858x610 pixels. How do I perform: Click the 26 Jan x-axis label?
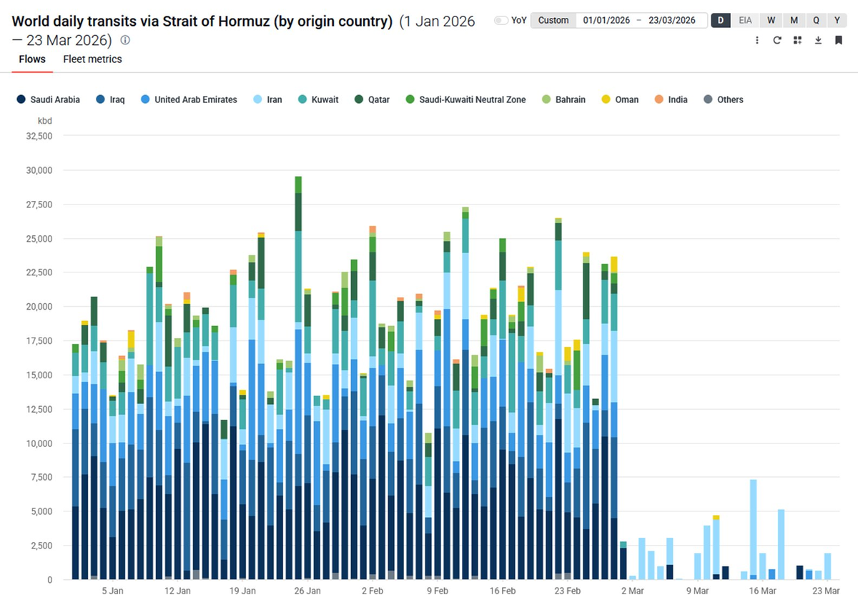point(307,591)
